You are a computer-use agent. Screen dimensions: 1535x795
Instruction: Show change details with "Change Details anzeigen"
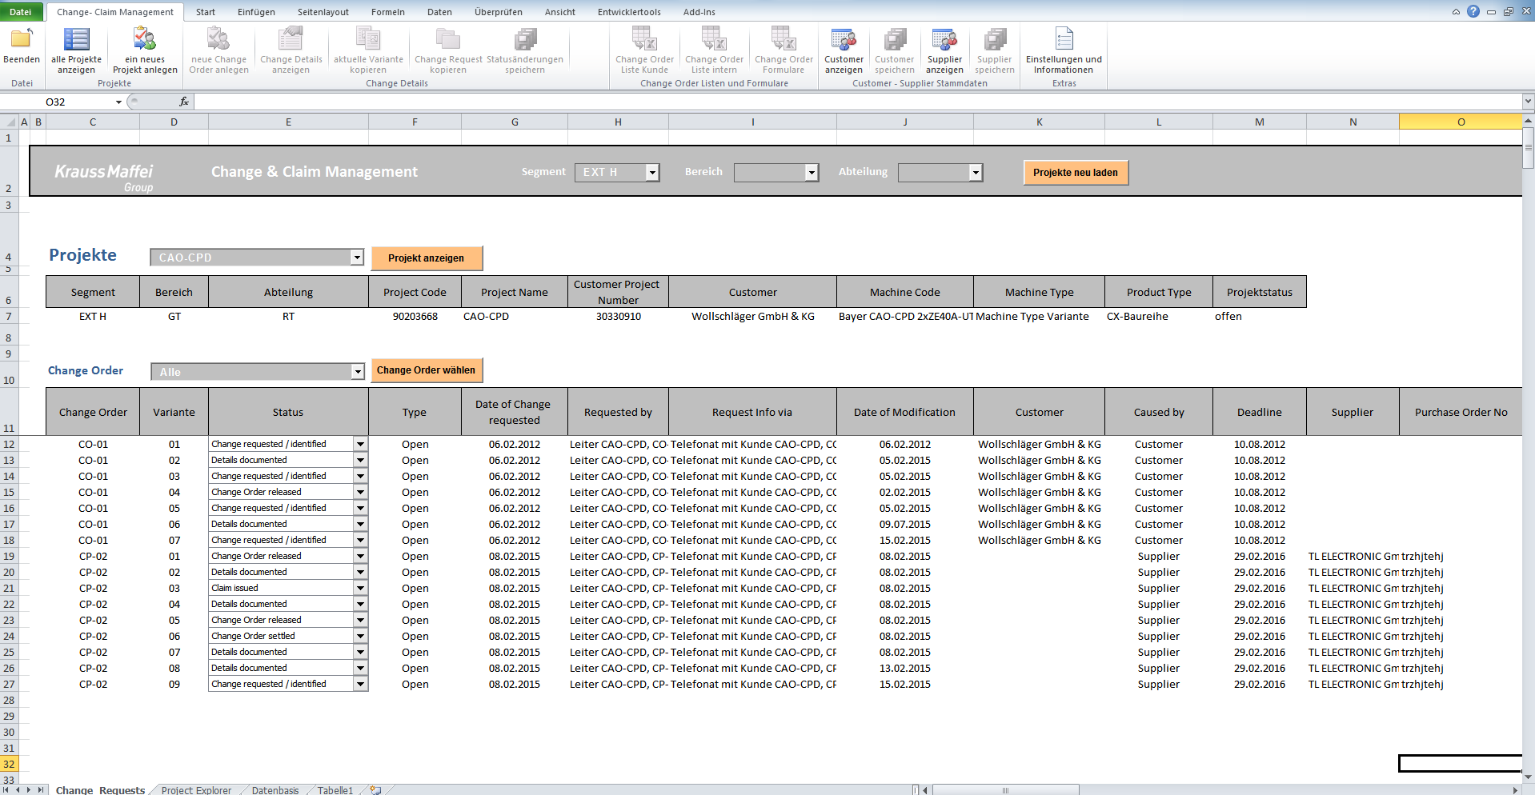[x=291, y=50]
